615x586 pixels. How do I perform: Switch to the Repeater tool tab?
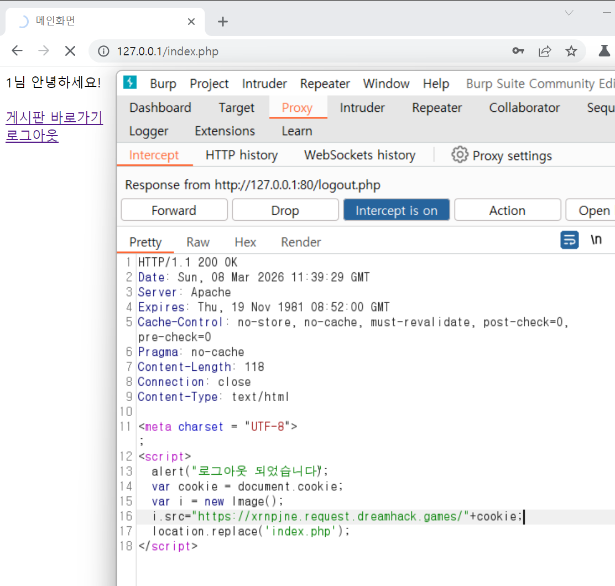437,107
